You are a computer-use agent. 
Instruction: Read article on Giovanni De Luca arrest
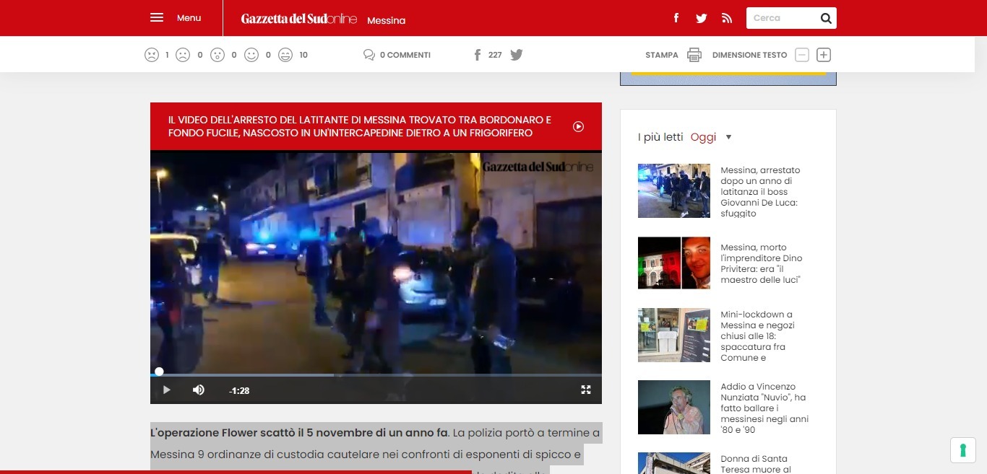pyautogui.click(x=760, y=192)
